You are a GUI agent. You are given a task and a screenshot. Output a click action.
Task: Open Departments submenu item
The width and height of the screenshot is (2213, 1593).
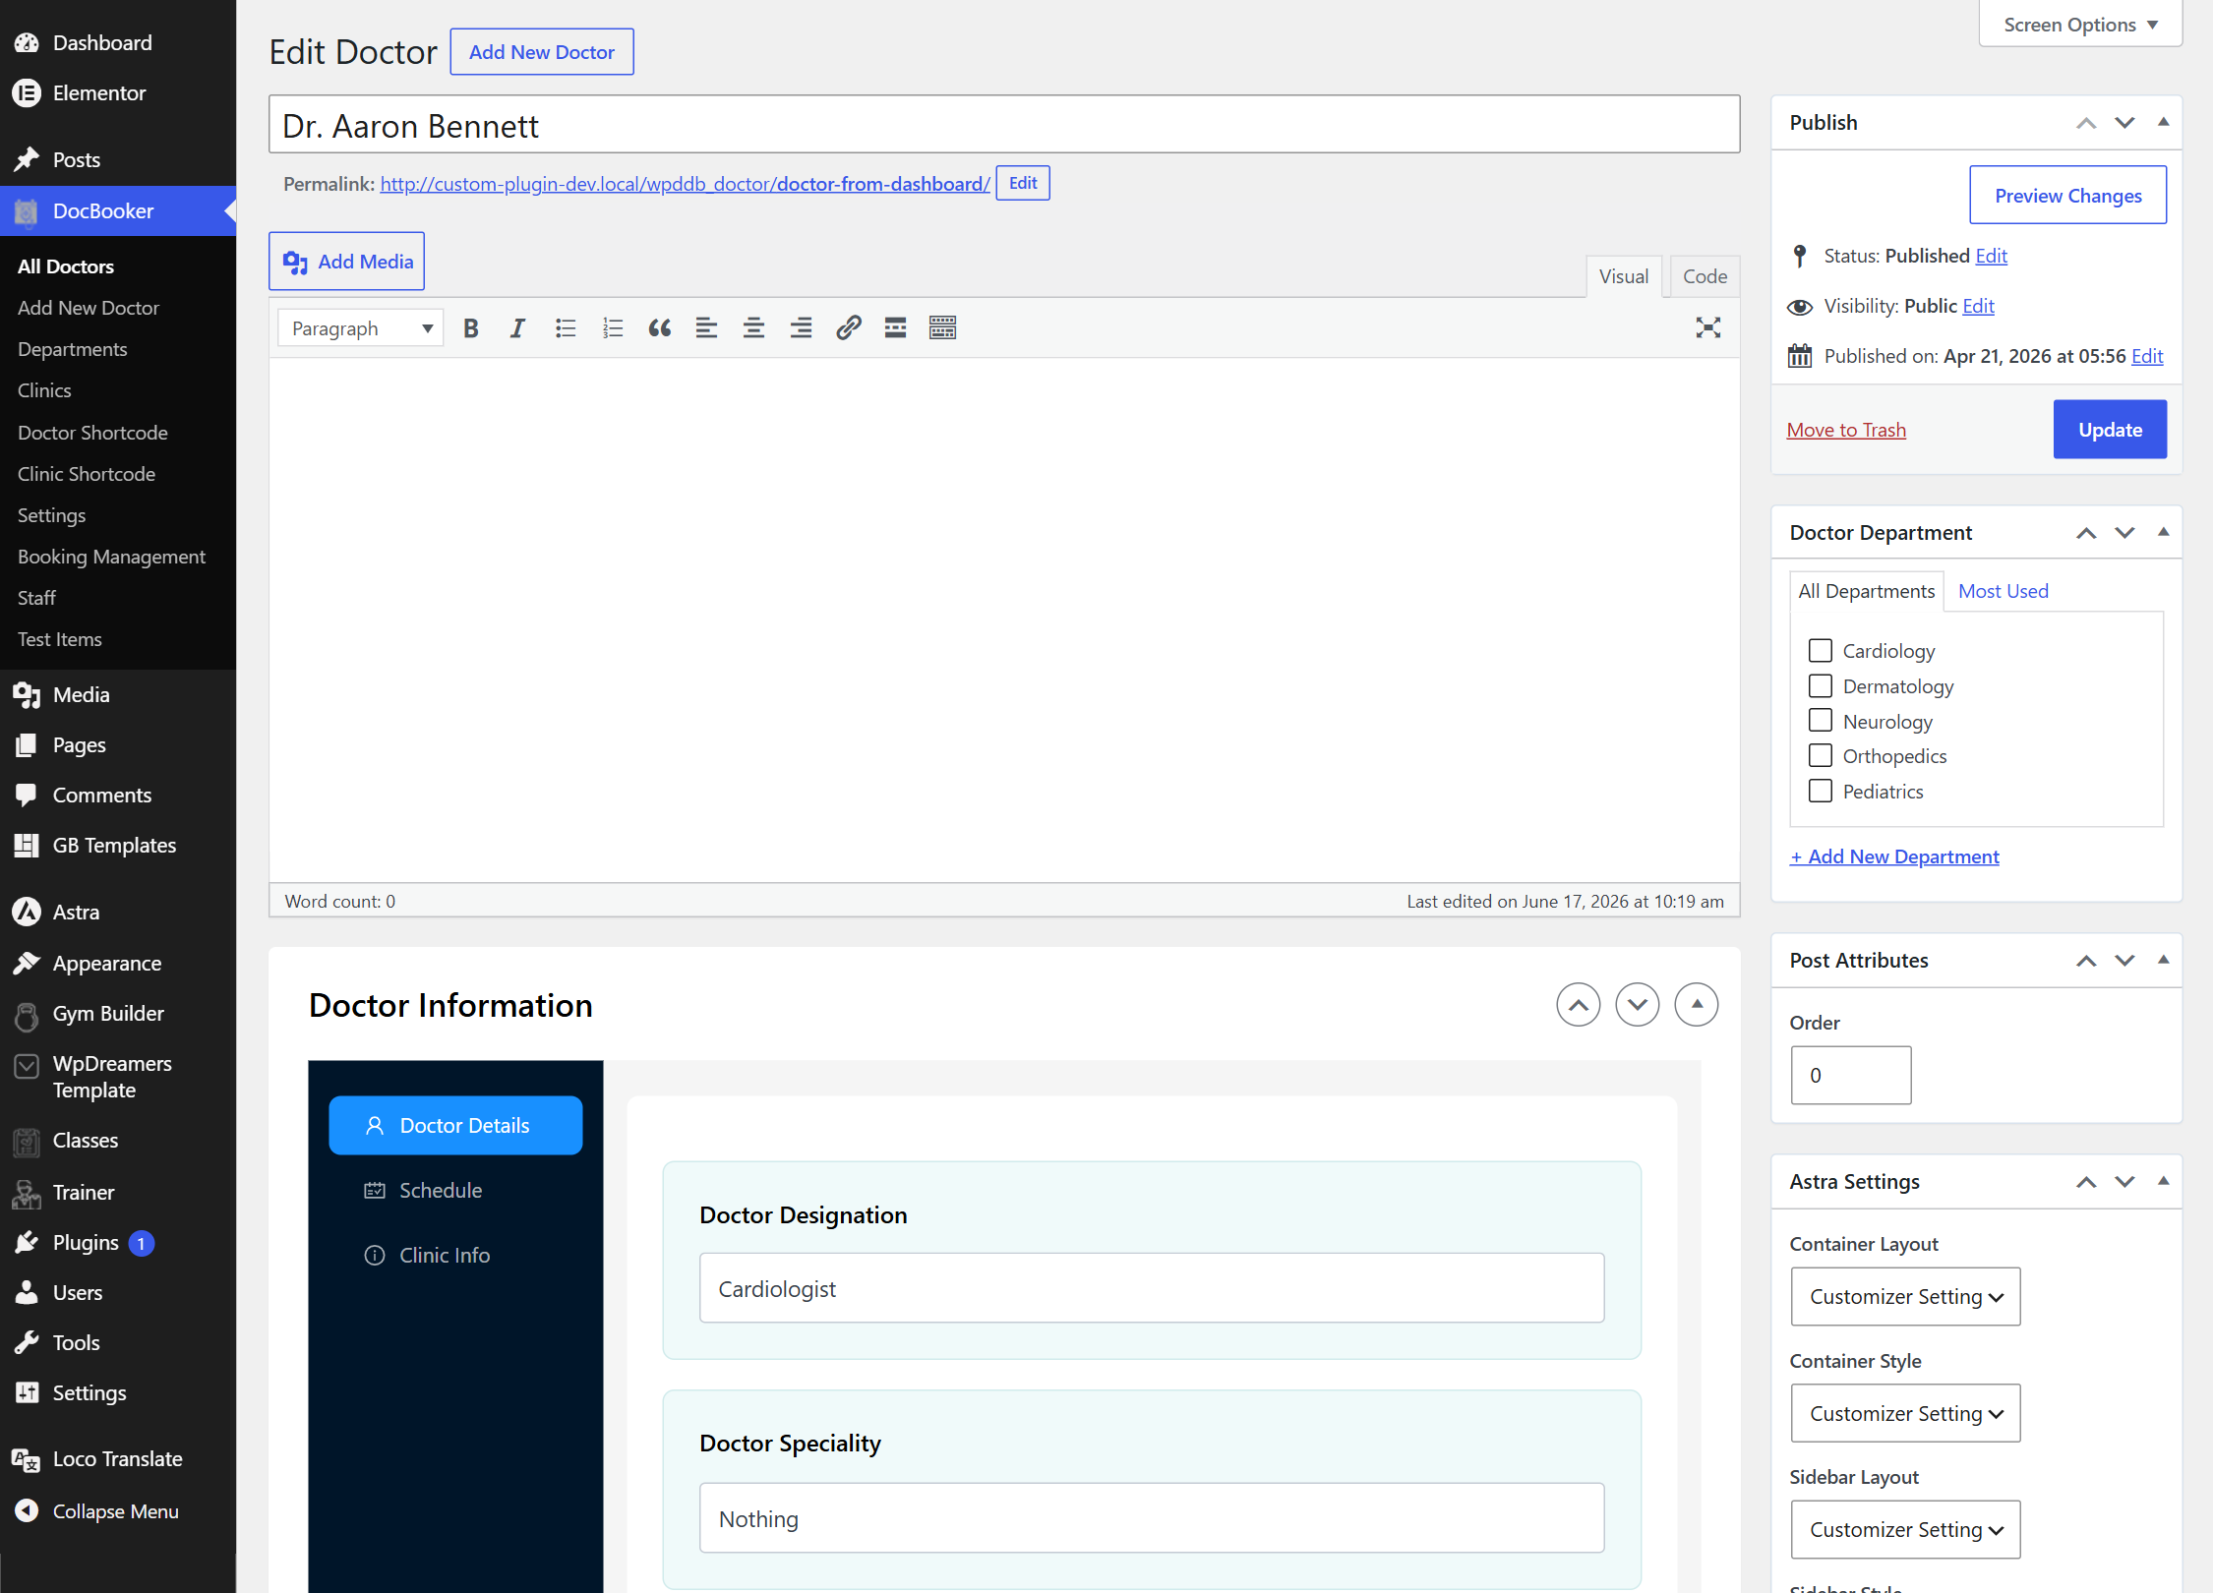72,349
